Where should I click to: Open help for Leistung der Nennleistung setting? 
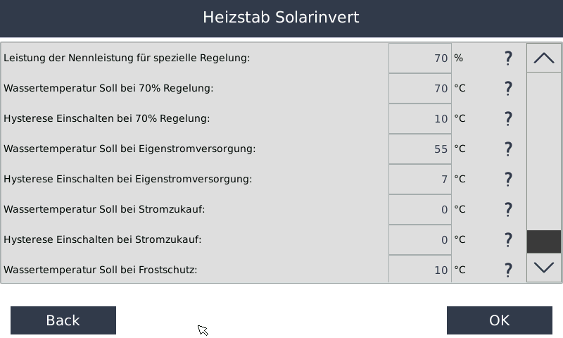(508, 58)
